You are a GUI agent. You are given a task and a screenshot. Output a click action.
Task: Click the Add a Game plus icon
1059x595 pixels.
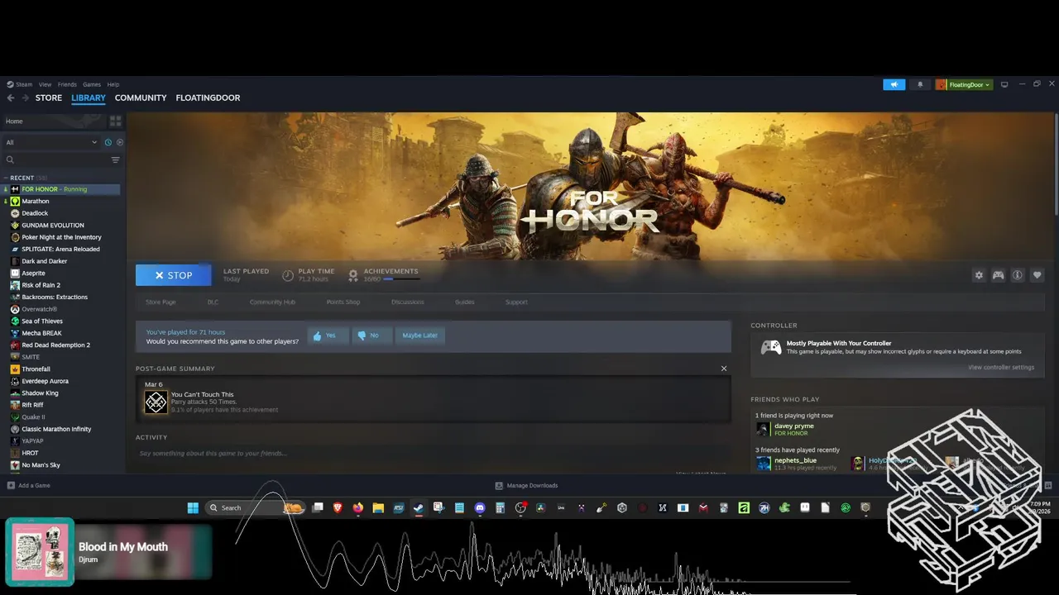point(11,485)
